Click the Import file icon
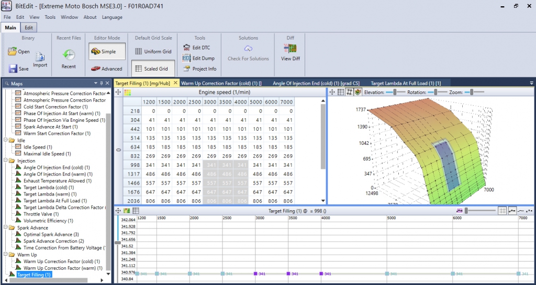The height and width of the screenshot is (285, 536). [x=40, y=57]
